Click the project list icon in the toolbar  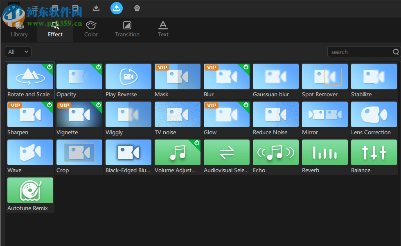point(34,7)
